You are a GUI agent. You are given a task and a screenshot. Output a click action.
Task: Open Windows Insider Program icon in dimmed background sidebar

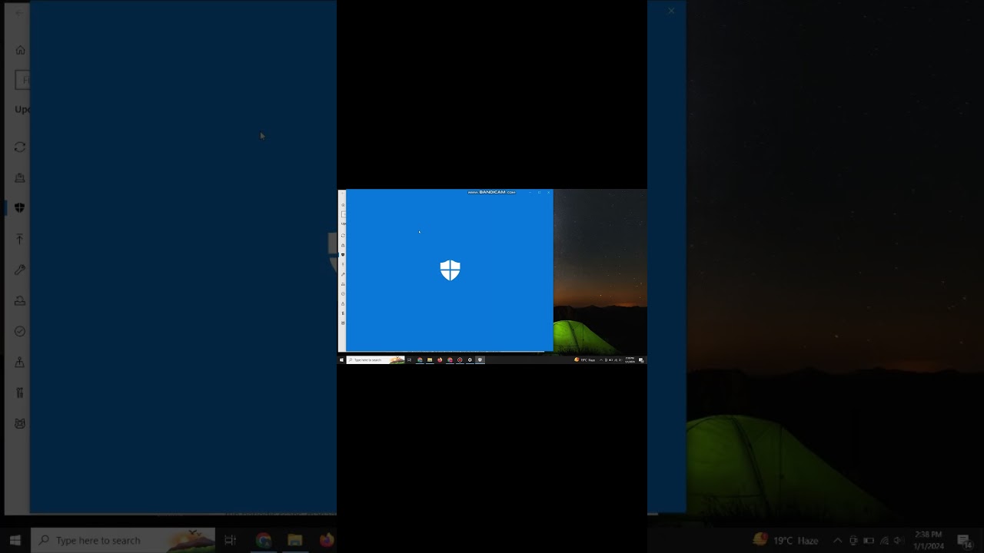(x=20, y=423)
